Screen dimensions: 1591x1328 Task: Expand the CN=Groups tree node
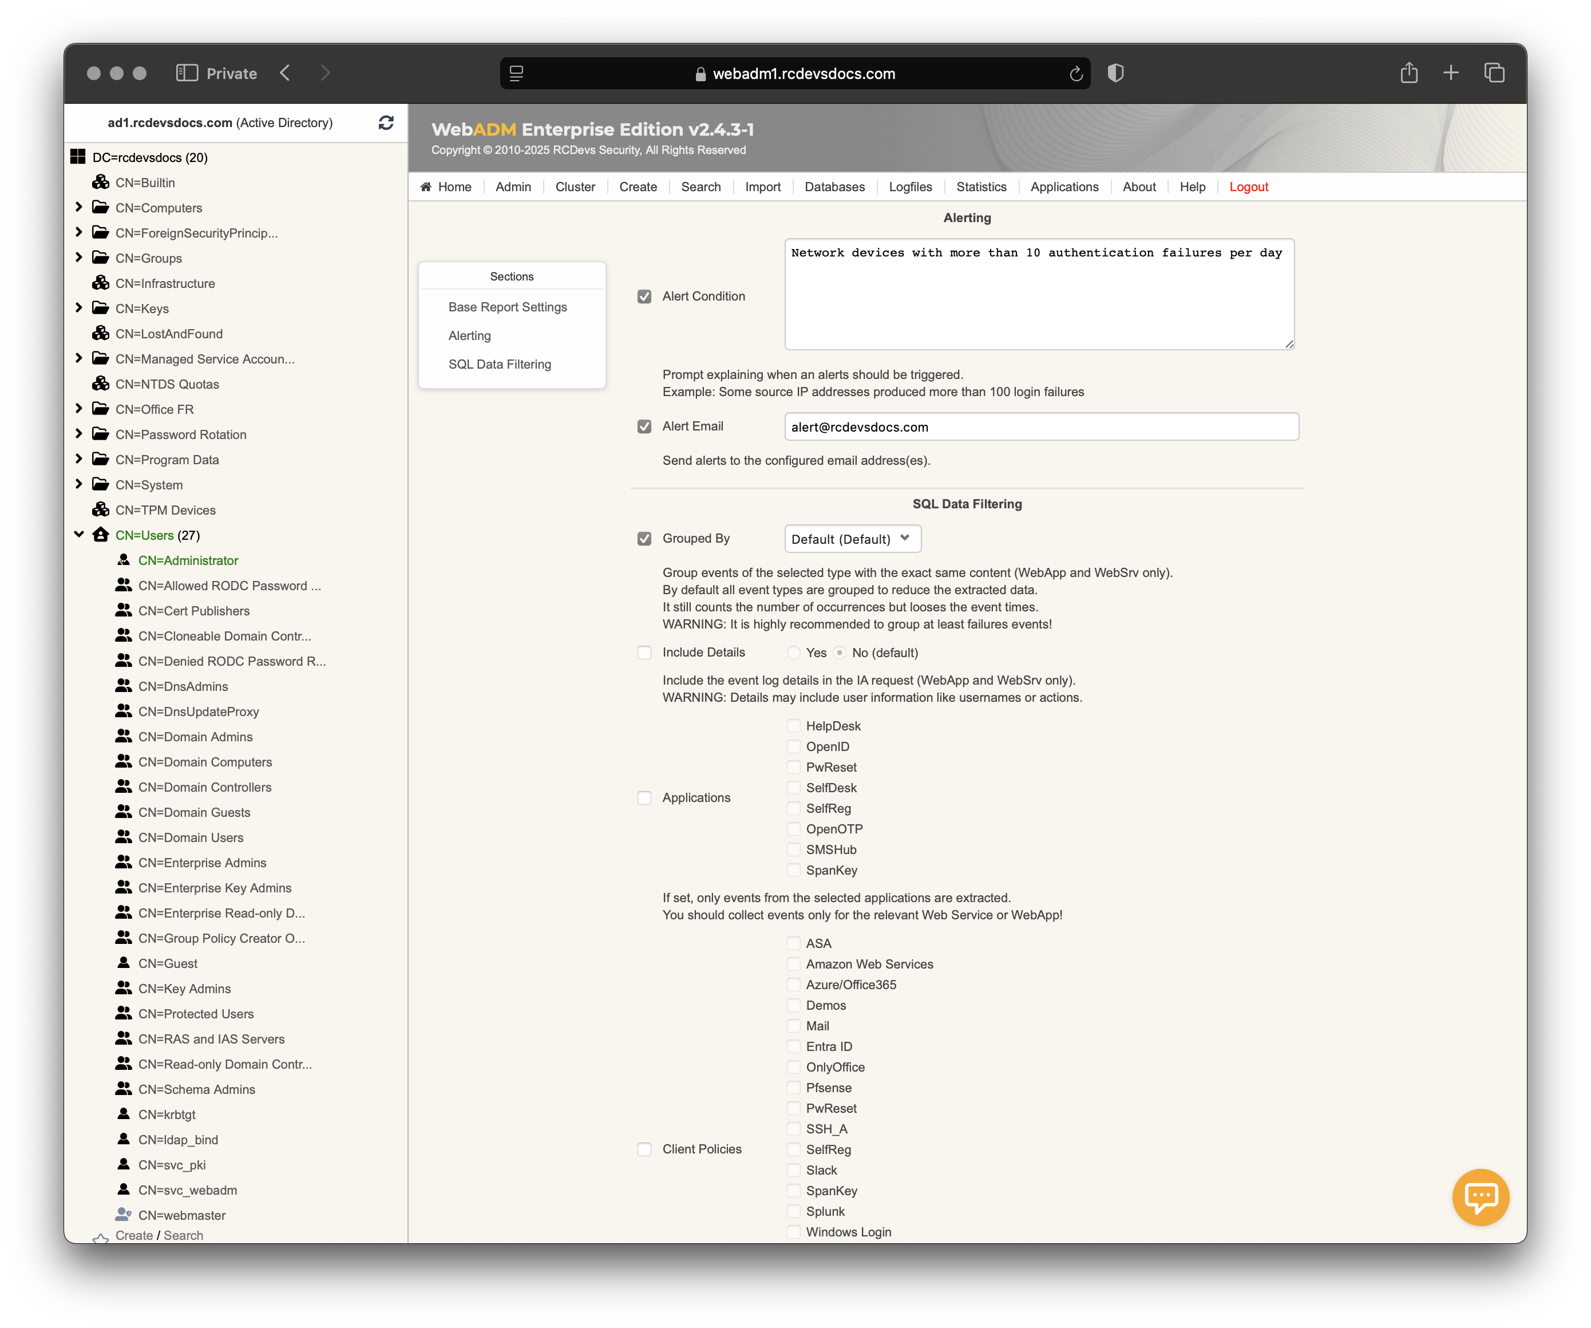point(79,258)
